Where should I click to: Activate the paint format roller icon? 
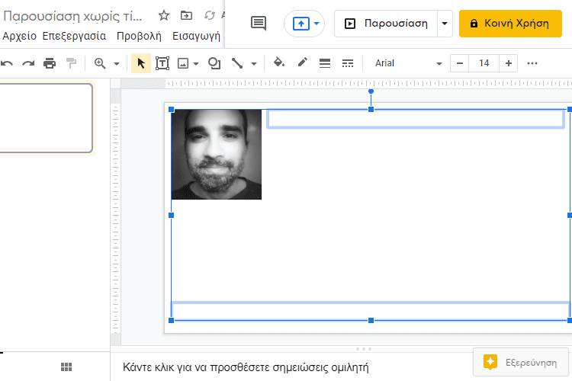pyautogui.click(x=71, y=63)
